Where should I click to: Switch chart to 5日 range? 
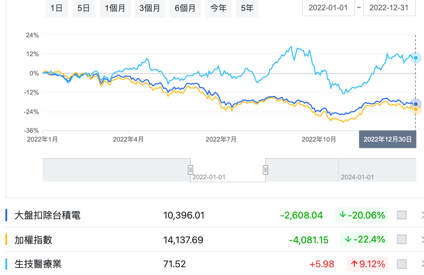83,8
